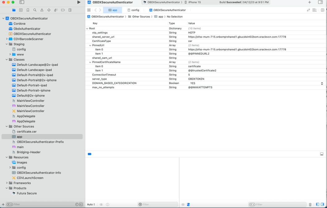Click the plus Library button in toolbar
This screenshot has height=208, width=327.
[309, 2]
